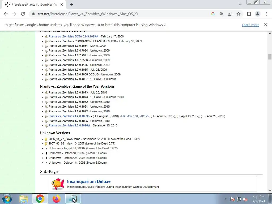Click the Unknown Versions heading
The height and width of the screenshot is (204, 272).
tap(55, 133)
